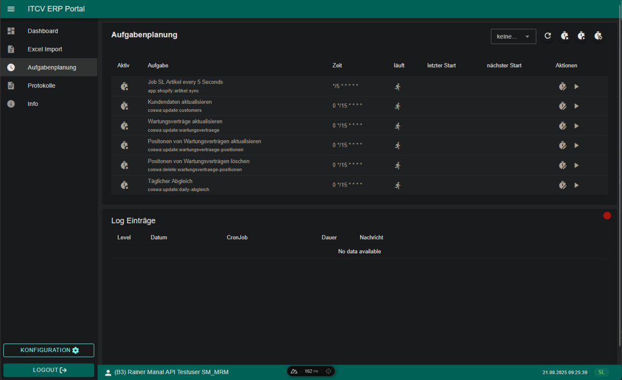Click the red status indicator in Log Einträge
The height and width of the screenshot is (380, 622).
[607, 216]
